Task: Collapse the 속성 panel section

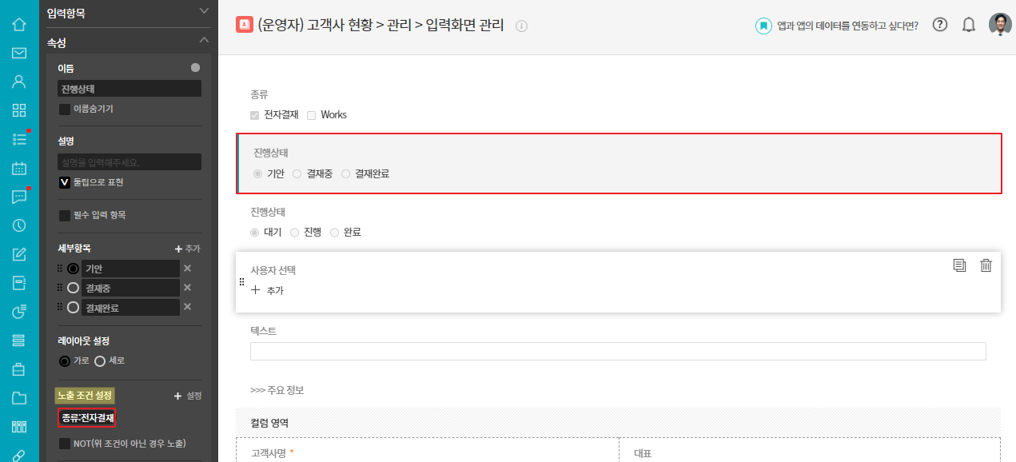Action: point(204,40)
